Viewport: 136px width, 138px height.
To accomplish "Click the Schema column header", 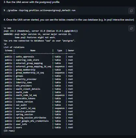I will click(8, 51).
